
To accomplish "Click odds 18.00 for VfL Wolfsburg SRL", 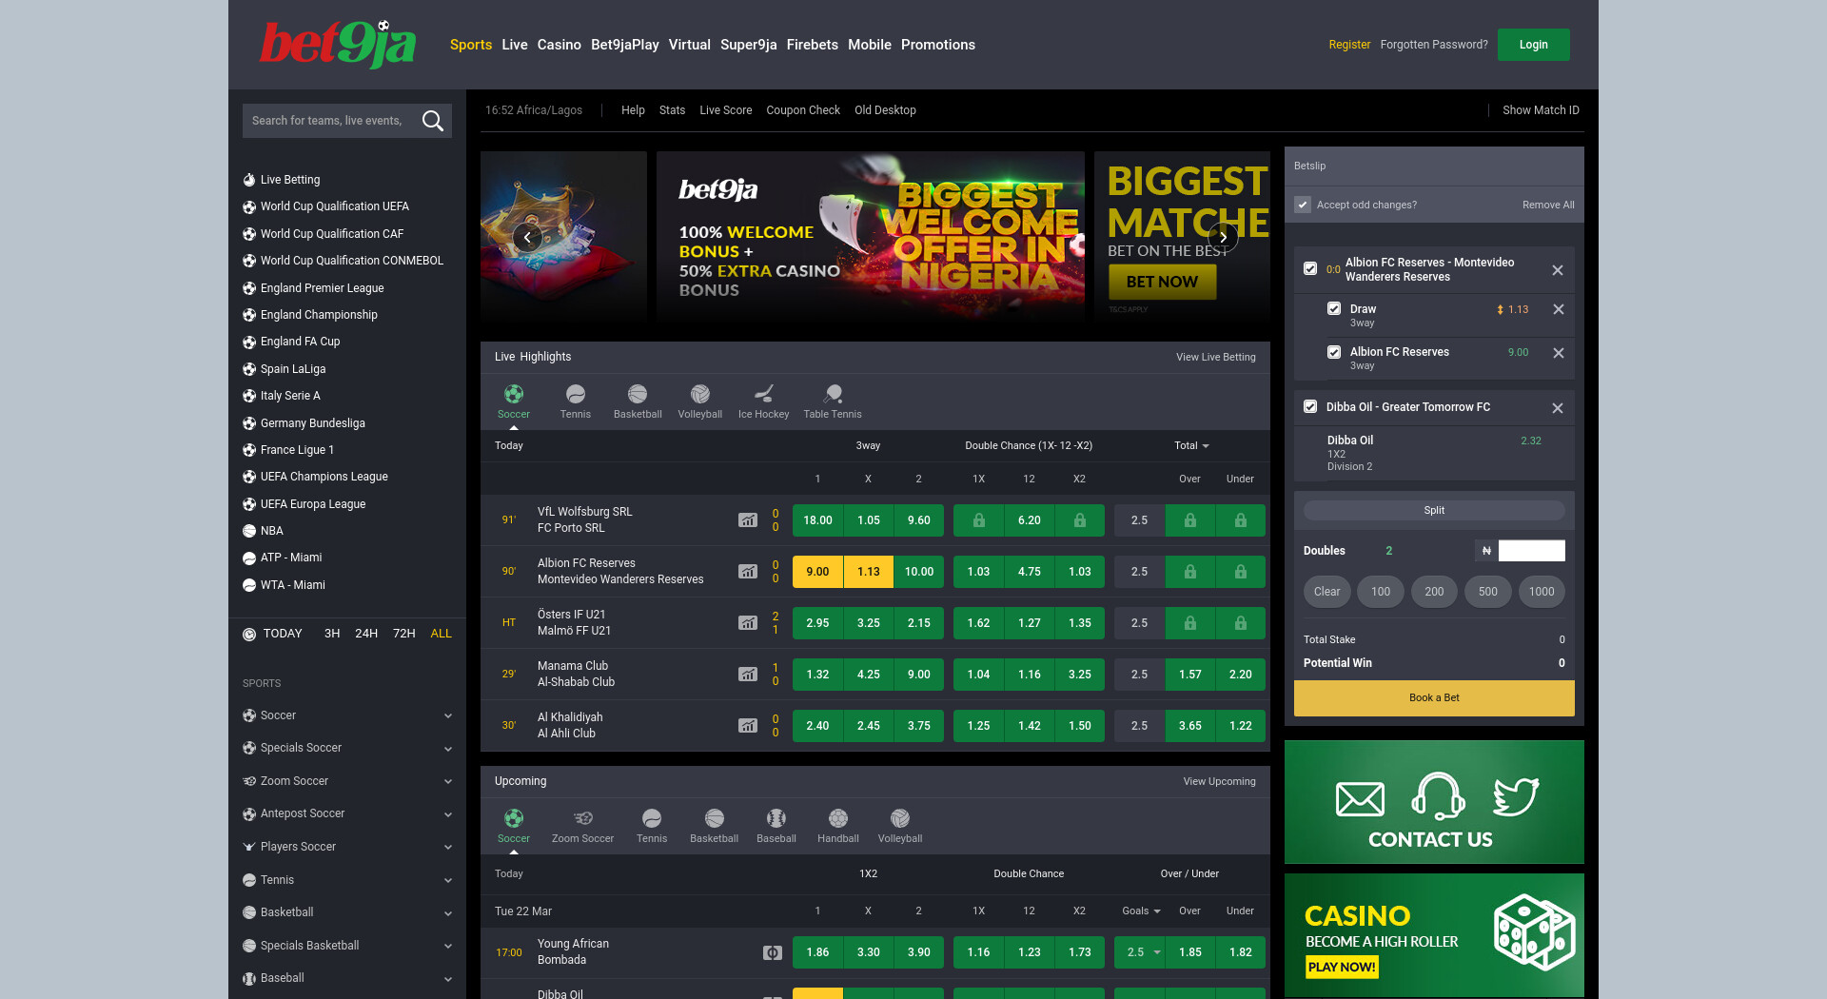I will (817, 520).
